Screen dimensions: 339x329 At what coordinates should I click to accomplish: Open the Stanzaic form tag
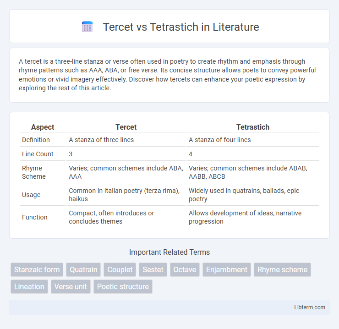click(37, 269)
